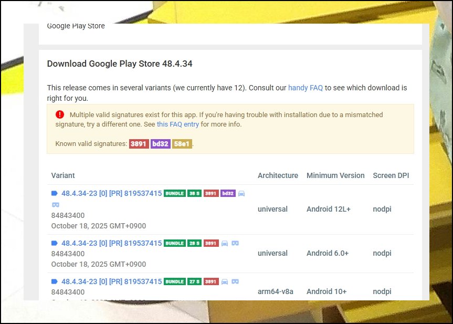Click the 27 S splits badge
This screenshot has width=453, height=324.
194,281
